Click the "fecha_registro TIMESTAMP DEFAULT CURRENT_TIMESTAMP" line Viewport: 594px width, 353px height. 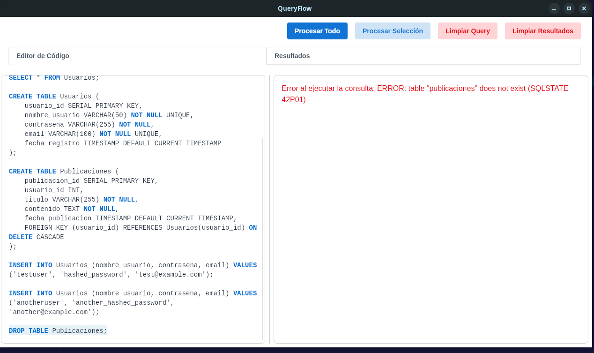[123, 143]
